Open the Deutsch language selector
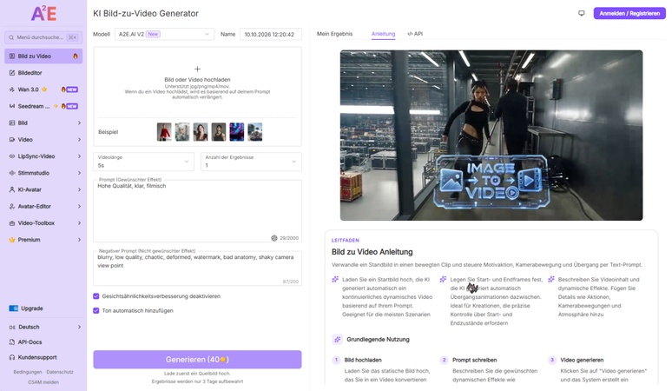Image resolution: width=672 pixels, height=391 pixels. [43, 327]
